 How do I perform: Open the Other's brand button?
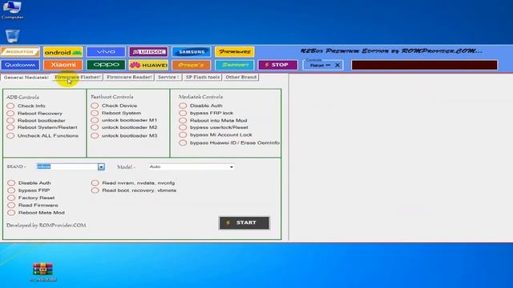(192, 65)
